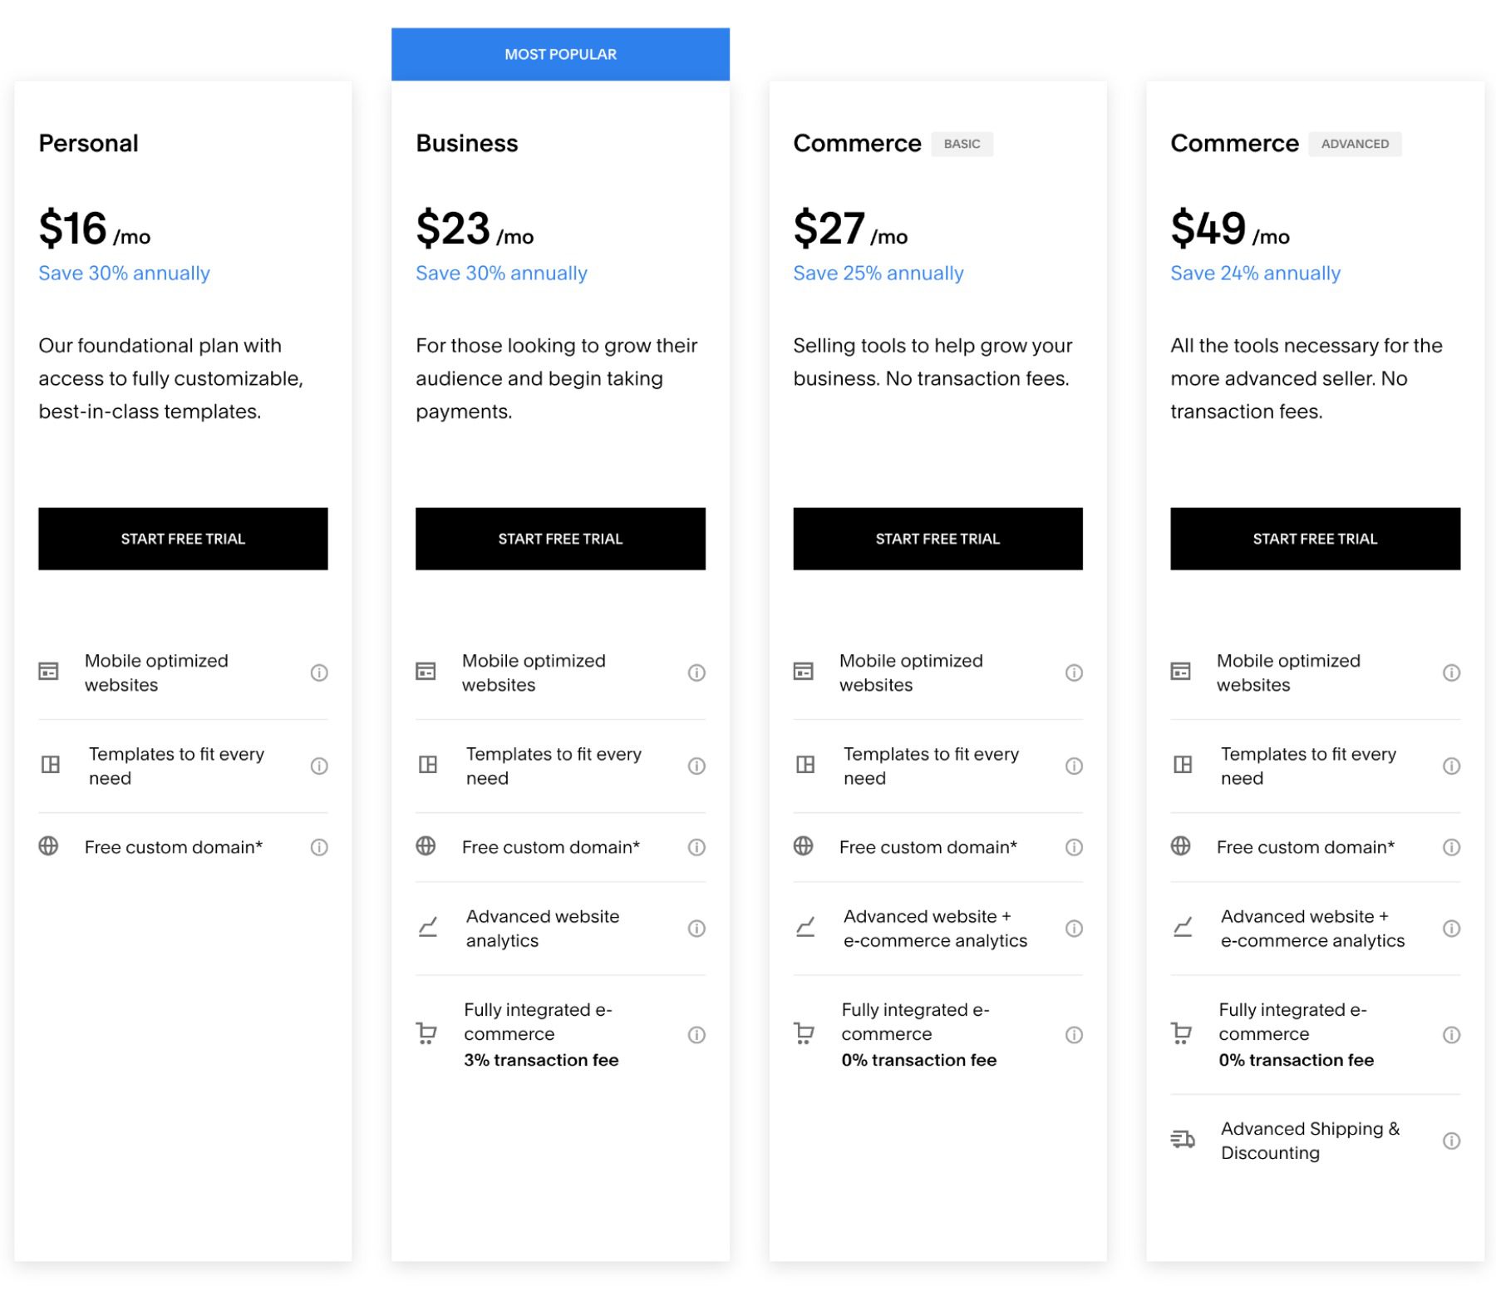Click the globe icon for free custom domain under Personal
This screenshot has width=1496, height=1301.
[x=49, y=846]
